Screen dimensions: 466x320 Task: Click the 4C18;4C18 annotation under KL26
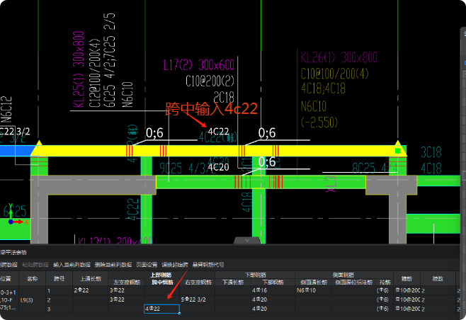coord(323,88)
